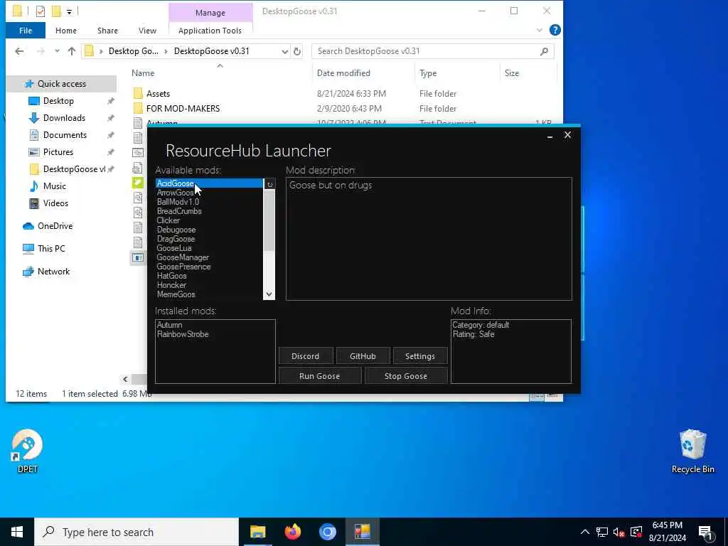Pick the DragGoose mod

point(176,239)
